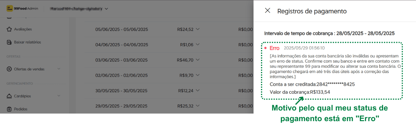Expand the R$46,70 amount details
Image resolution: width=416 pixels, height=126 pixels.
pyautogui.click(x=197, y=60)
